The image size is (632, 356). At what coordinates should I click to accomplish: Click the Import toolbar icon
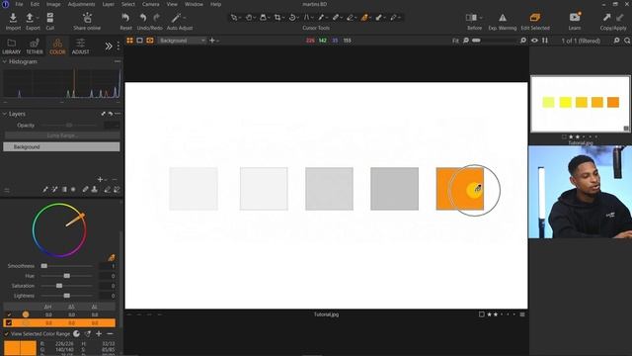click(x=13, y=18)
